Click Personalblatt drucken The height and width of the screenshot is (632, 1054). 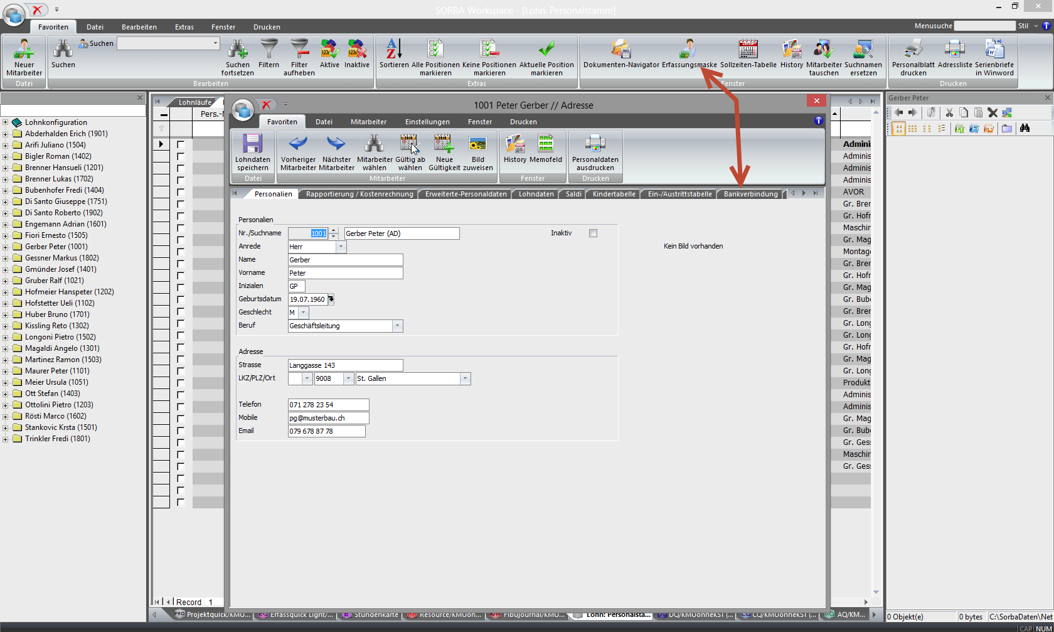913,57
